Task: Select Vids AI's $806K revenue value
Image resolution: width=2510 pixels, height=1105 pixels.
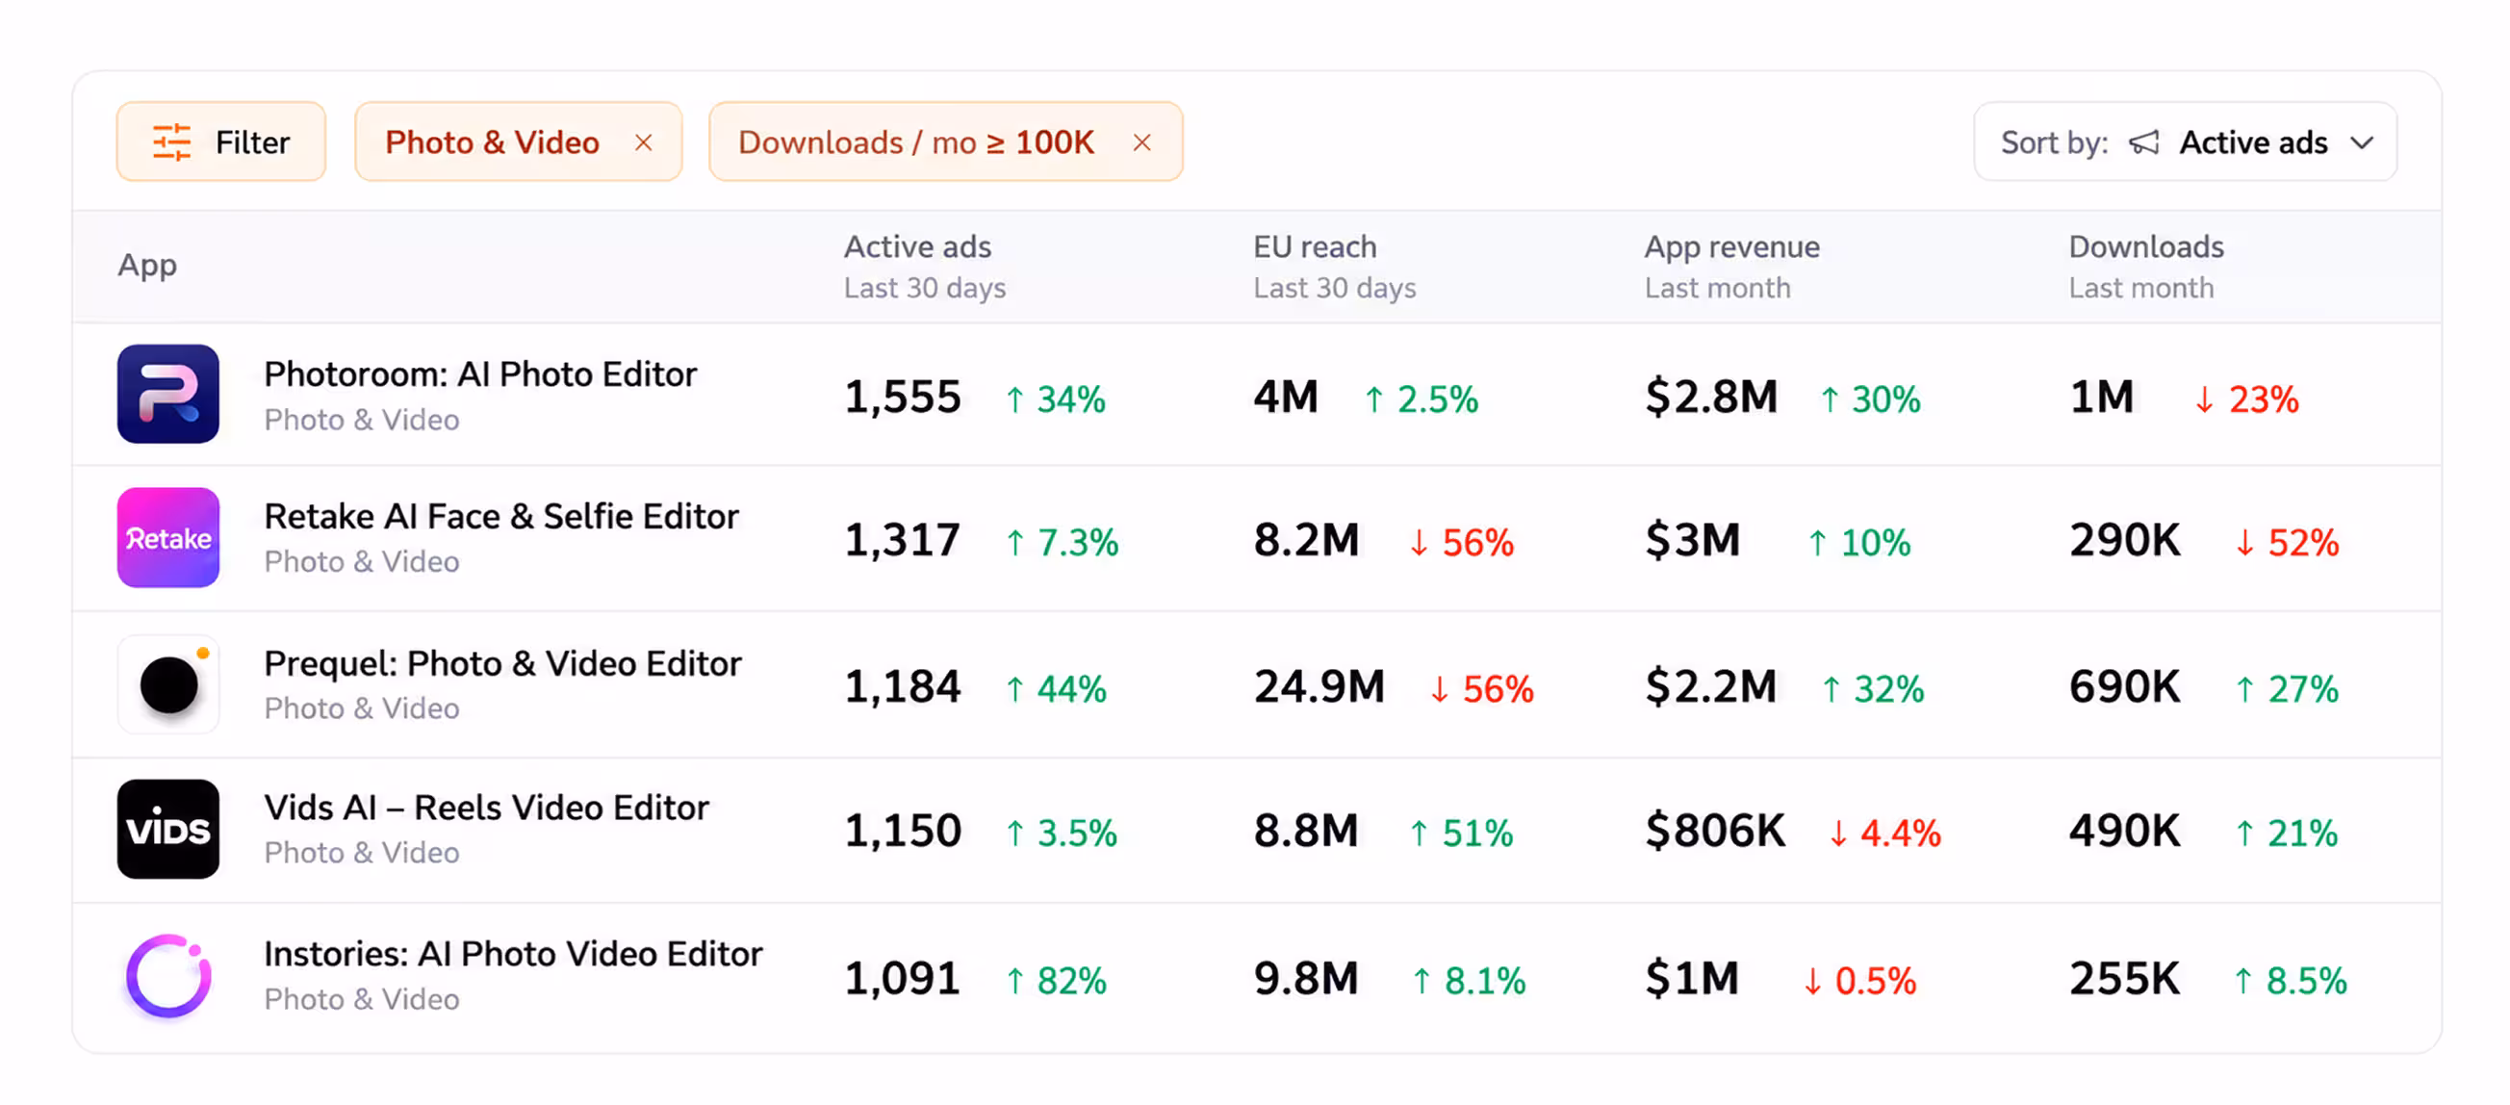Action: tap(1715, 832)
